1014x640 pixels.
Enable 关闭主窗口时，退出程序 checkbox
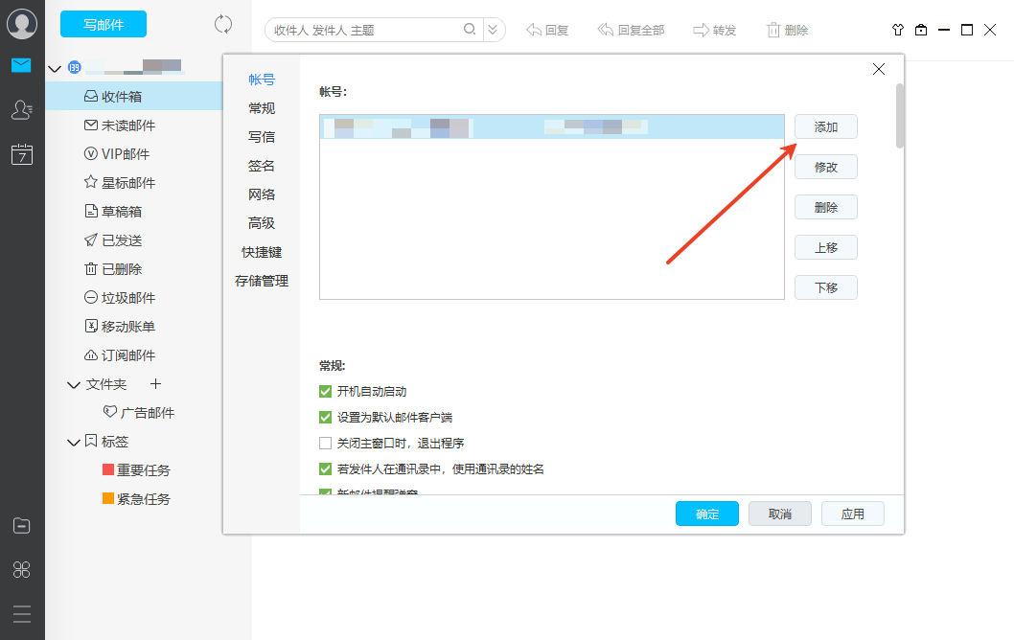[x=325, y=444]
